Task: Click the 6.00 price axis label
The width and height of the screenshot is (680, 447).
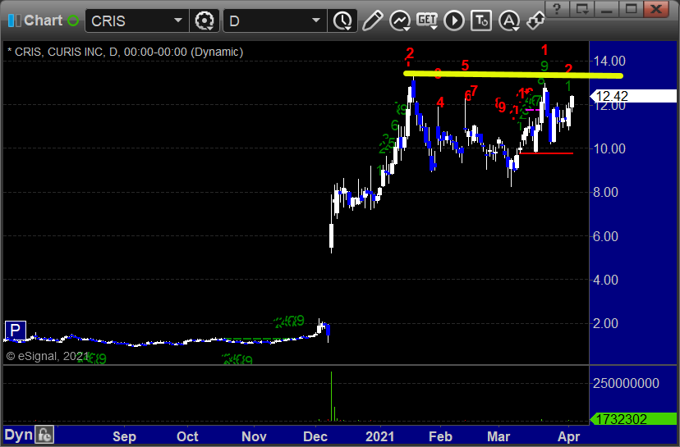Action: (x=605, y=236)
